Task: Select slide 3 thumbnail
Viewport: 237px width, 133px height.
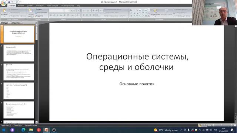Action: [x=19, y=72]
